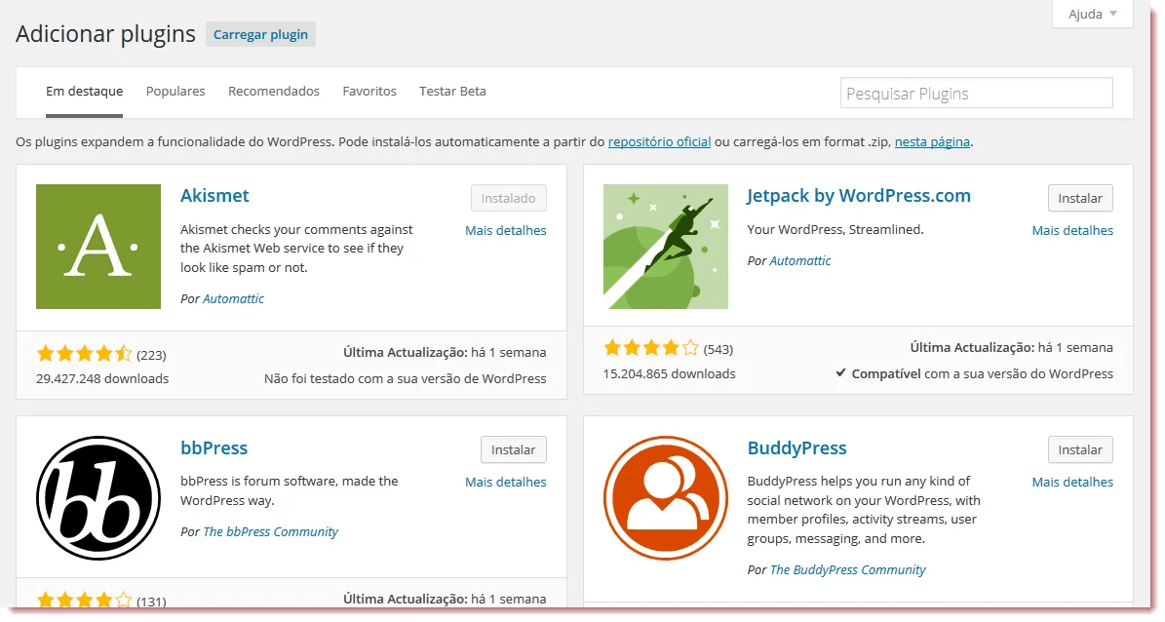Click the Jetpack rocket plugin icon
This screenshot has height=622, width=1165.
coord(665,247)
